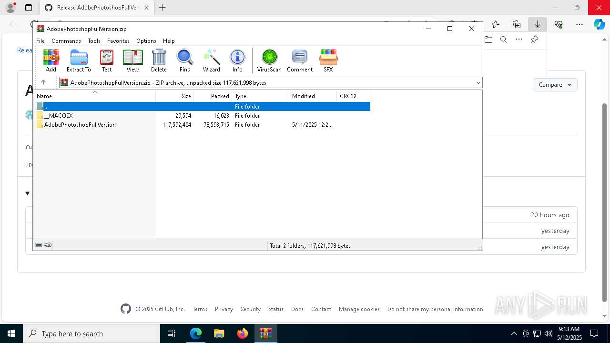Open Edge settings and more ellipsis
This screenshot has width=610, height=343.
pyautogui.click(x=579, y=24)
